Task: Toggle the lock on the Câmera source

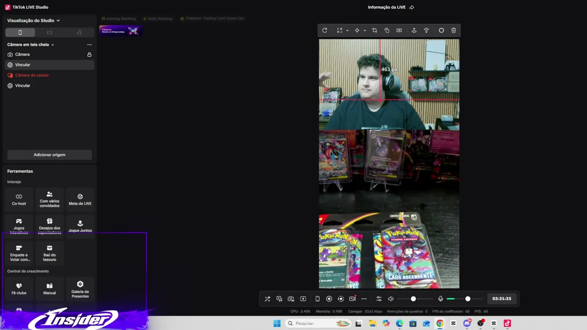Action: 89,55
